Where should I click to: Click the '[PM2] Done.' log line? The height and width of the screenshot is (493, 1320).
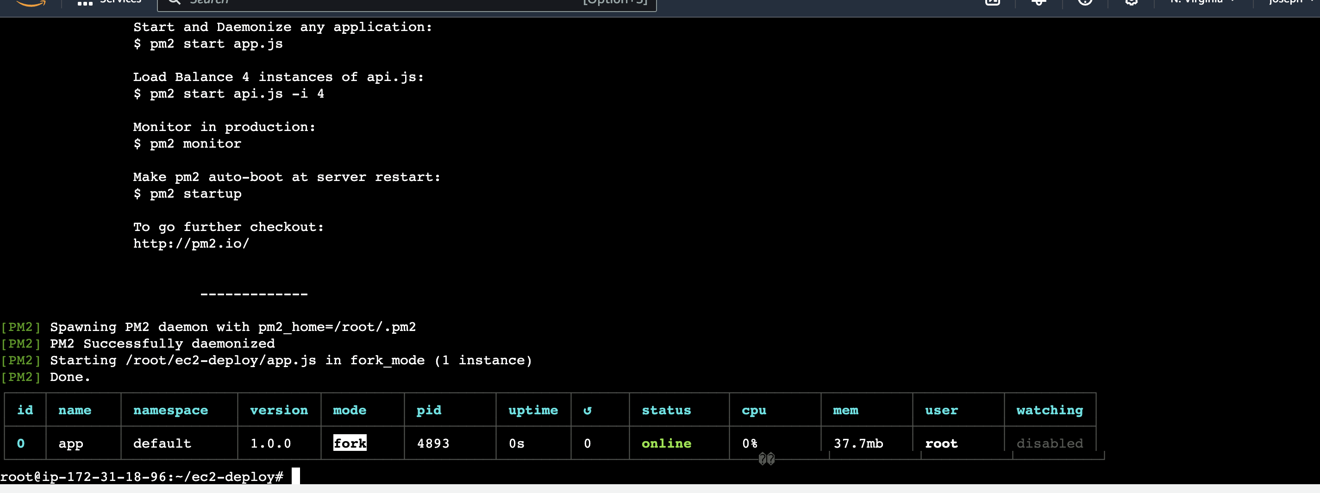click(45, 377)
